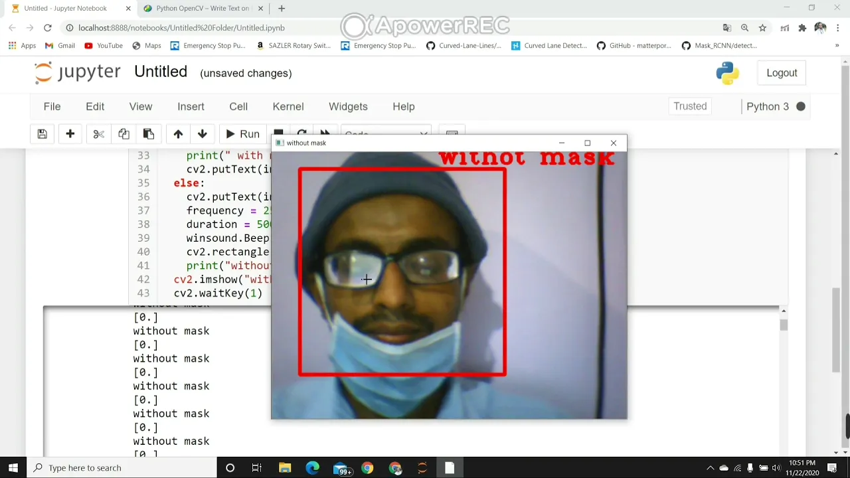850x478 pixels.
Task: Switch to the Python OpenCV Write Text tab
Action: click(x=203, y=9)
